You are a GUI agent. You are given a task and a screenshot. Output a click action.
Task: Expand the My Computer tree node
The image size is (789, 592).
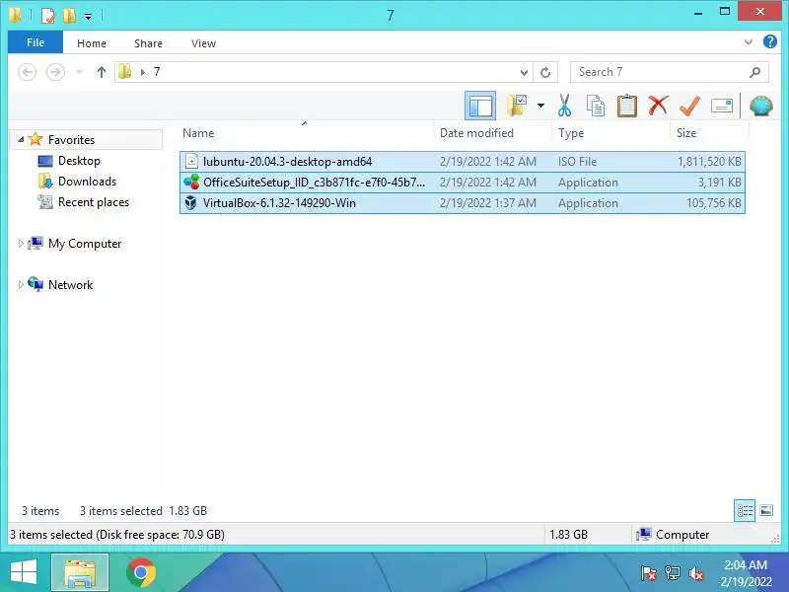point(21,243)
